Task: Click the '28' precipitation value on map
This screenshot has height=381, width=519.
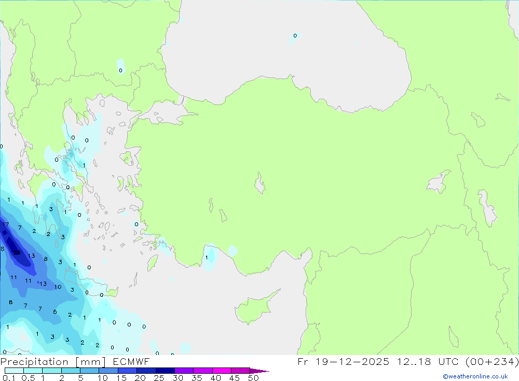Action: pyautogui.click(x=17, y=253)
